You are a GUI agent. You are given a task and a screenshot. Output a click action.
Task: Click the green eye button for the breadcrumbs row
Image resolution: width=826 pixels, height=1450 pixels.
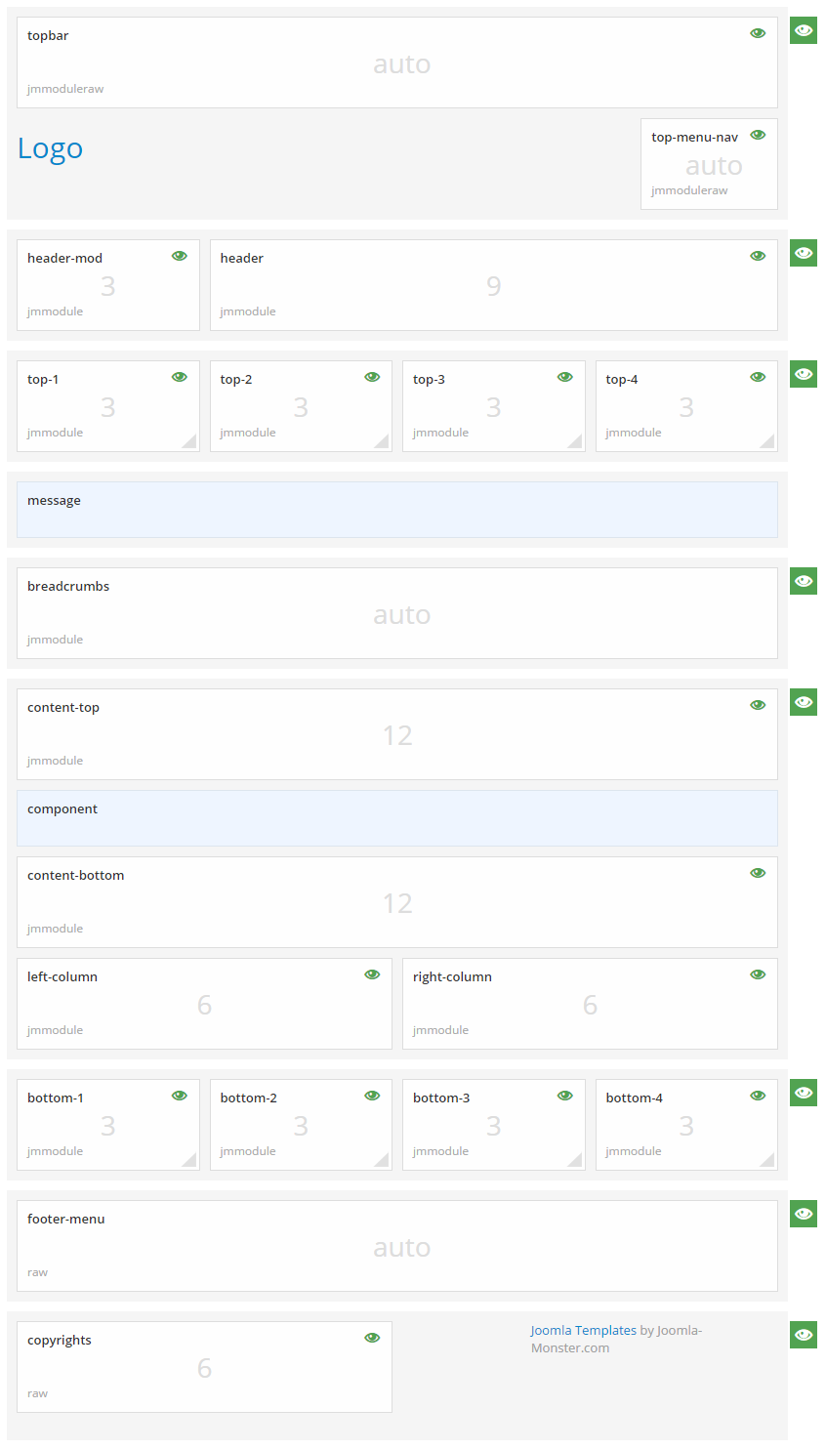coord(803,582)
